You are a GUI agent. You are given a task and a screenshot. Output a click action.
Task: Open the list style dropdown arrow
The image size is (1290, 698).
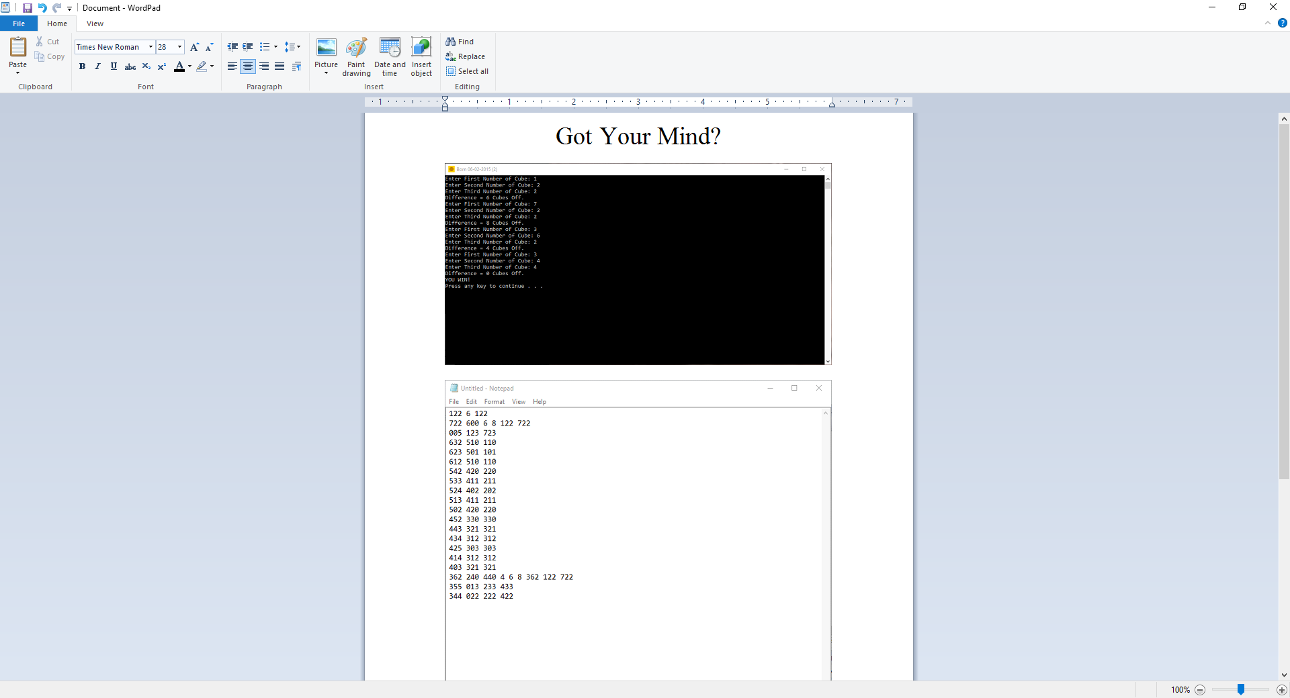275,47
